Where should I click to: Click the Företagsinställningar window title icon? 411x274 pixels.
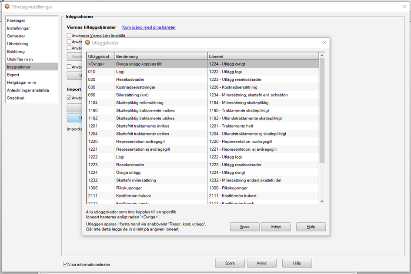point(7,7)
